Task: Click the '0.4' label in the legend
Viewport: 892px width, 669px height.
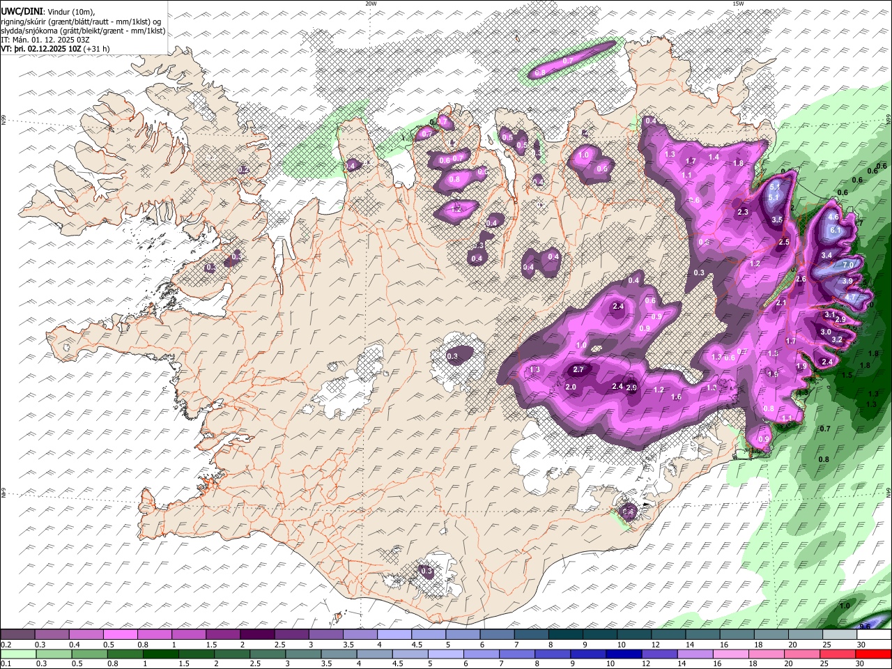Action: (x=75, y=645)
